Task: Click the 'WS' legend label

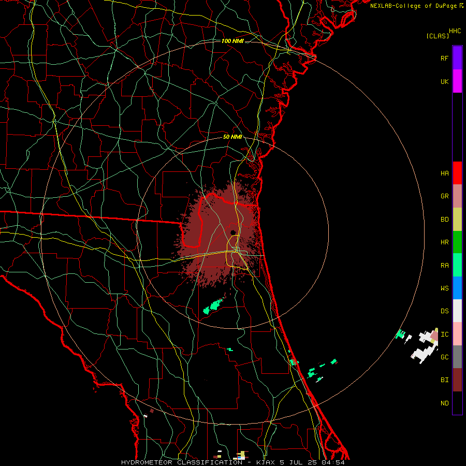Action: [x=444, y=288]
